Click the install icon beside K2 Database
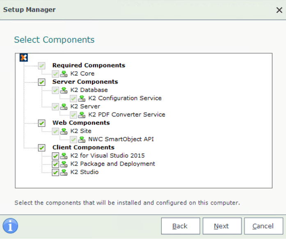The image size is (286, 239). [x=64, y=90]
